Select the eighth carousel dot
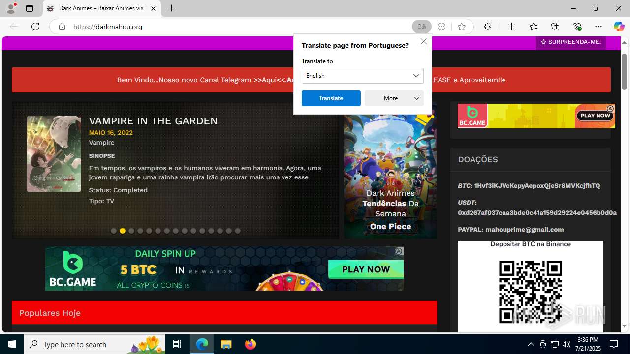This screenshot has width=630, height=354. [176, 231]
